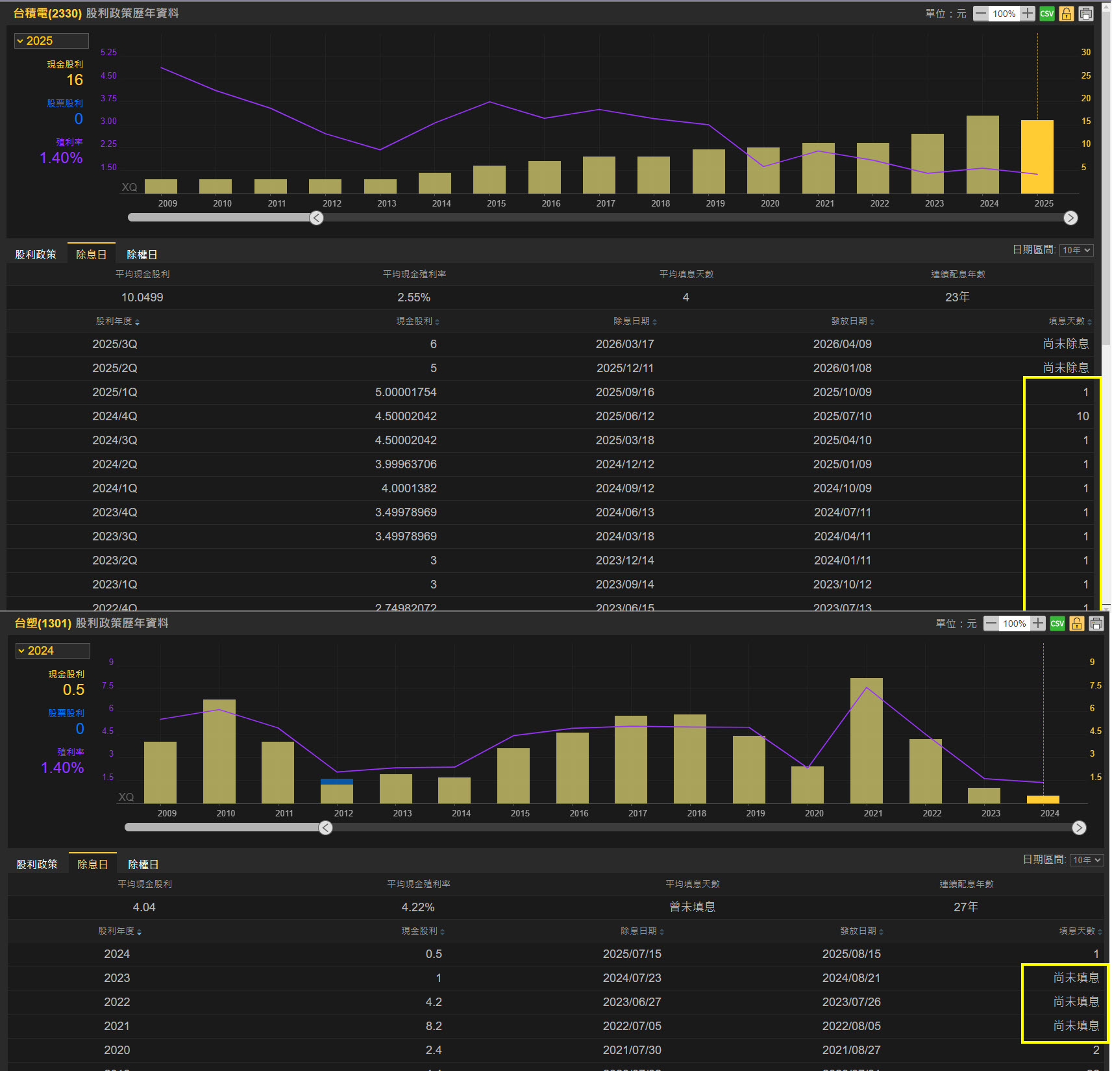Click the left handle of 台塑 chart range slider
Screen dimensions: 1112x1071
(x=326, y=827)
